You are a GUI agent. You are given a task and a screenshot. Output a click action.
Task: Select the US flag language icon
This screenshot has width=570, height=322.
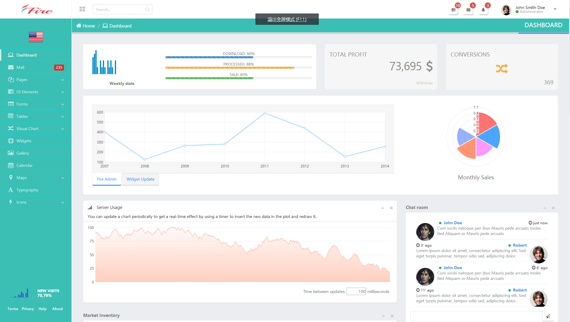[x=36, y=37]
